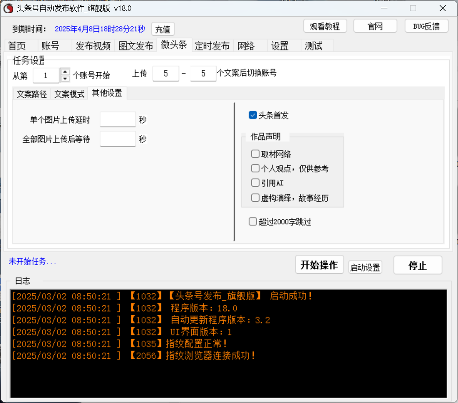Click log line 程序版本：18.0
The height and width of the screenshot is (403, 458).
coord(124,308)
